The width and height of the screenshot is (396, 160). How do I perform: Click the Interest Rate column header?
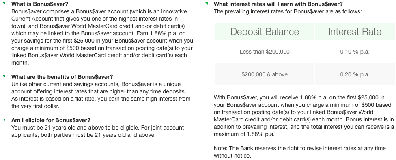click(355, 32)
